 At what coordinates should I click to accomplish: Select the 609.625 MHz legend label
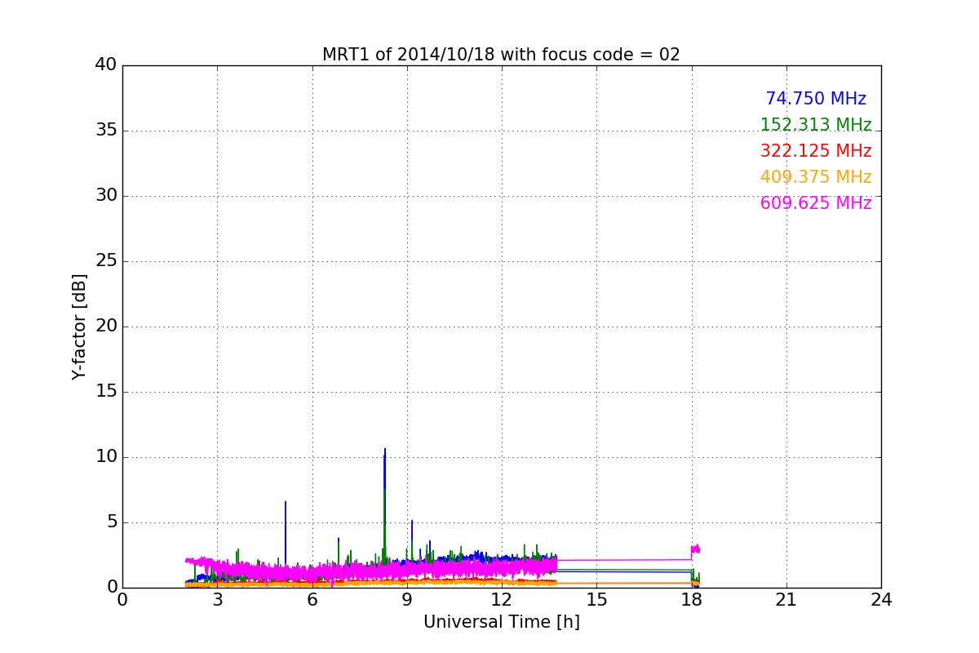point(816,203)
